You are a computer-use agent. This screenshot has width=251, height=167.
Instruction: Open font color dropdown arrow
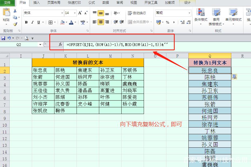click(x=75, y=22)
